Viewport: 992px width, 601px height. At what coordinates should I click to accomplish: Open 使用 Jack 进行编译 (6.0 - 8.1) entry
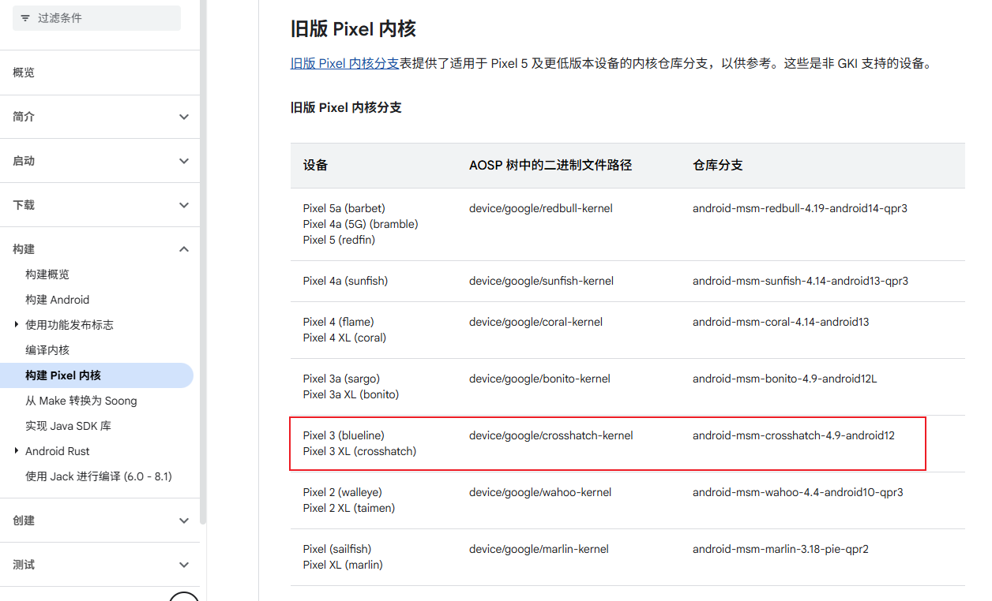99,476
